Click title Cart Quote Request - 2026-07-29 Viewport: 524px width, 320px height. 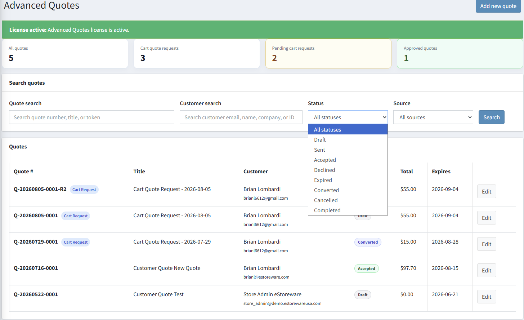tap(172, 242)
